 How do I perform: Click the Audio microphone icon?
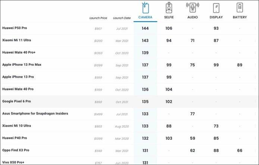coord(192,7)
